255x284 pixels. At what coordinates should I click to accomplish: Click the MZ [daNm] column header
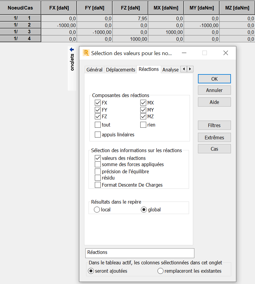[237, 8]
